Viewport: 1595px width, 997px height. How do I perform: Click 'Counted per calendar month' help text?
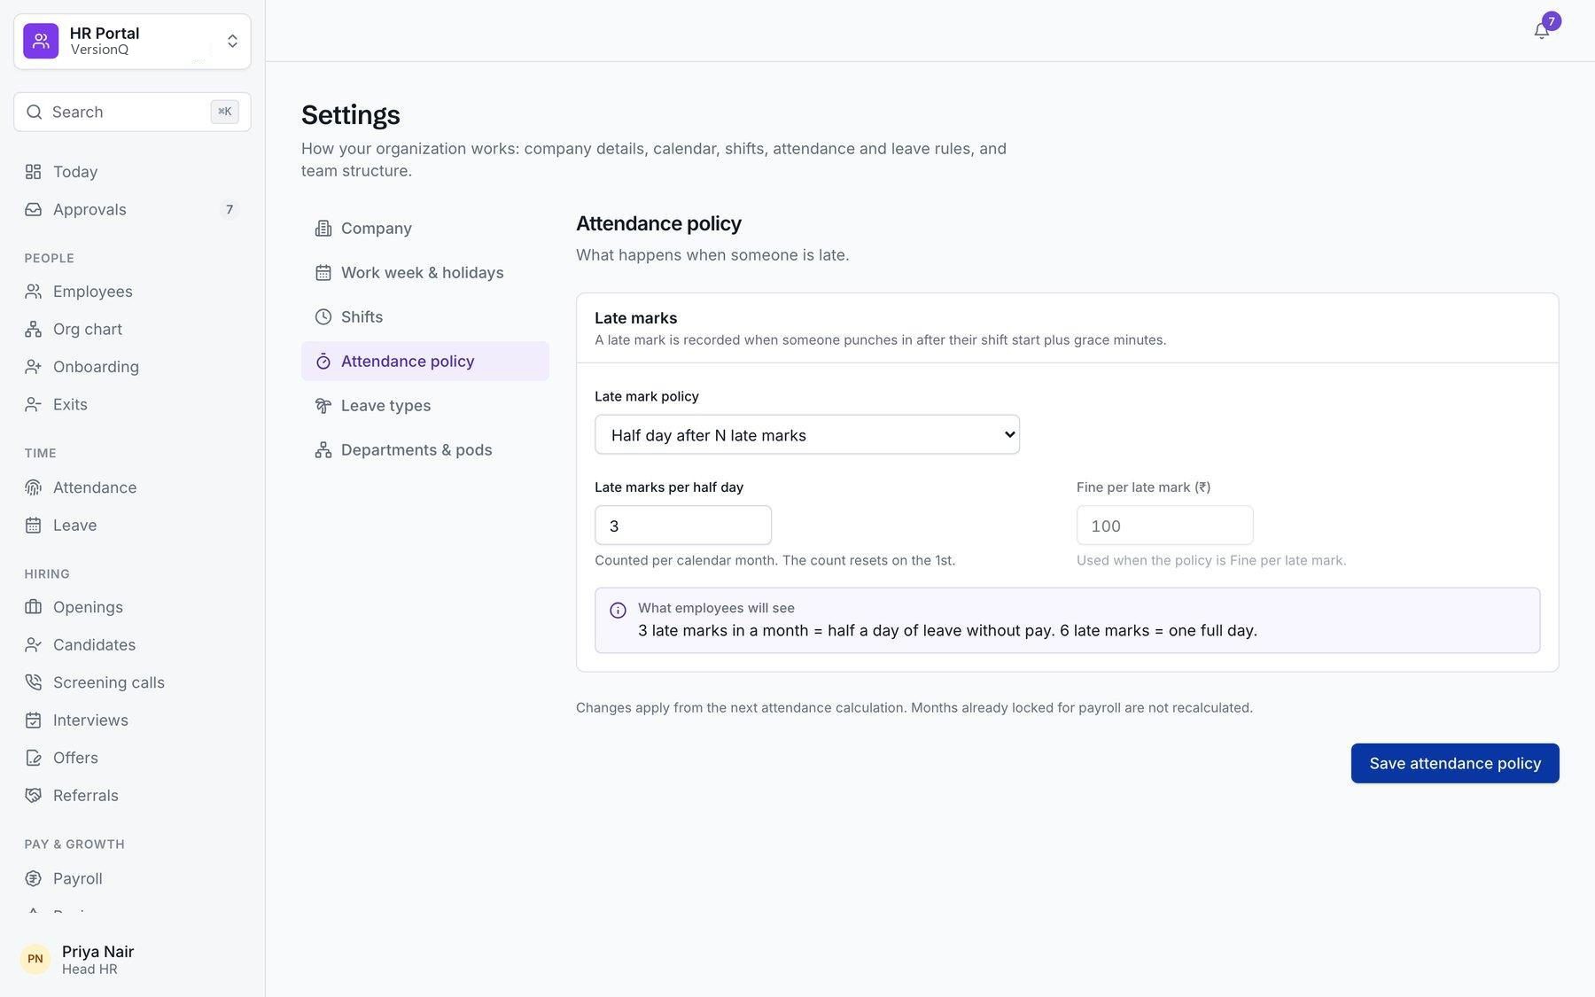point(775,560)
